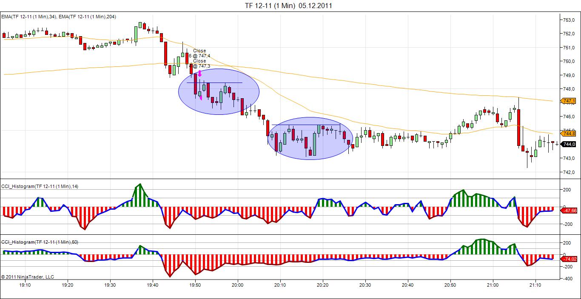The height and width of the screenshot is (299, 581).
Task: Click the 19:50 time axis label
Action: coord(195,285)
